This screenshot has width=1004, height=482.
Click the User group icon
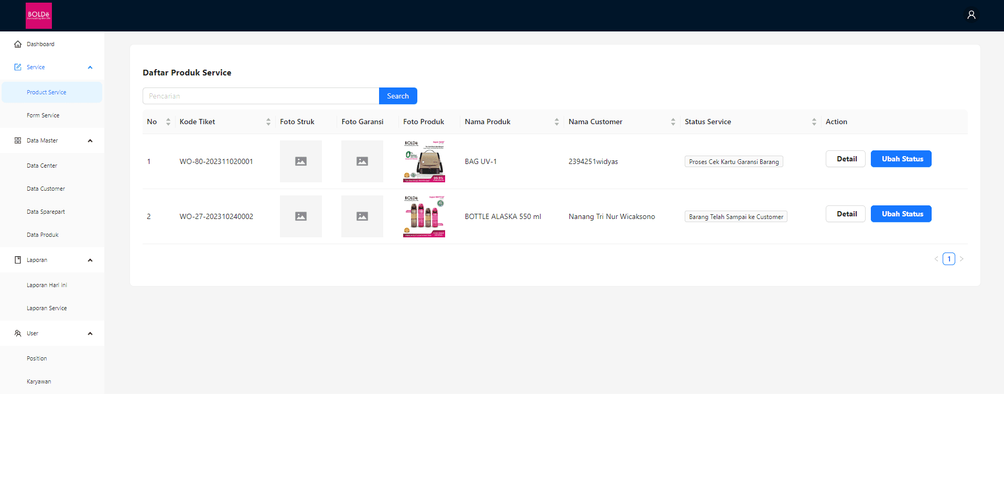(x=18, y=333)
